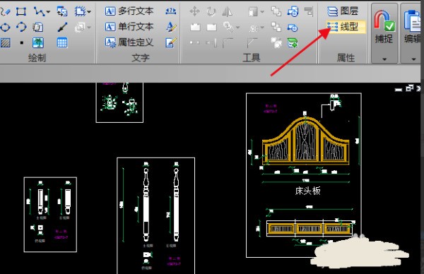424x274 pixels.
Task: Open the grayed magnifier tool dropdown arrow
Action: pos(237,28)
